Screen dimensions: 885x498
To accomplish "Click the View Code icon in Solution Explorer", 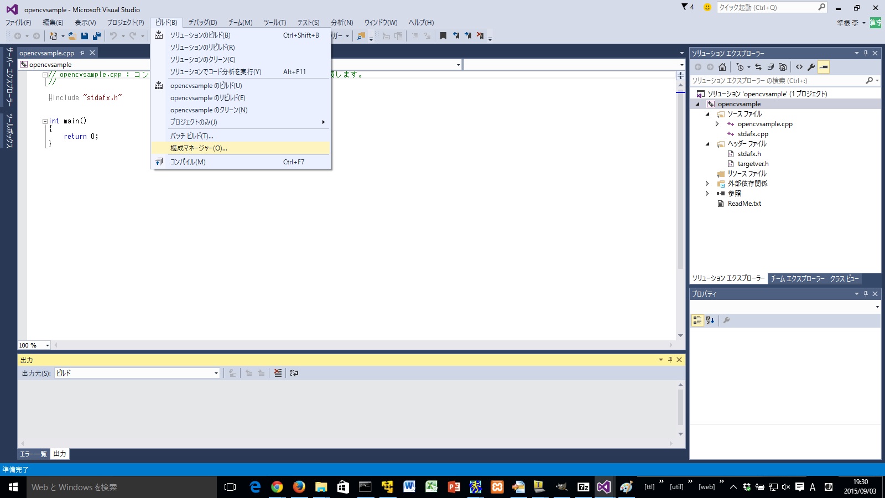I will (799, 67).
